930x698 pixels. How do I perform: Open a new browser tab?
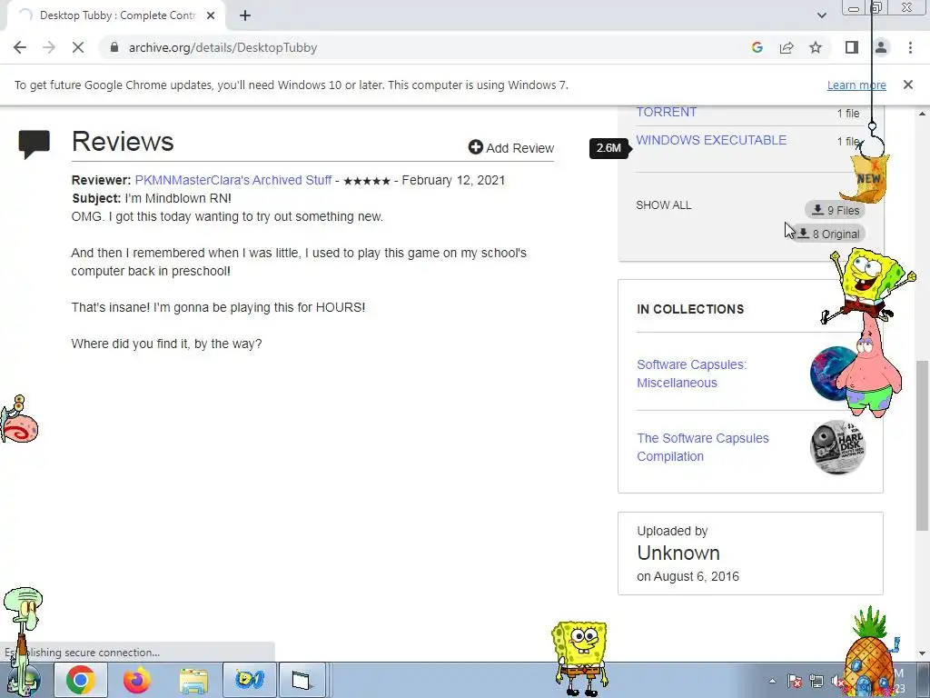245,16
